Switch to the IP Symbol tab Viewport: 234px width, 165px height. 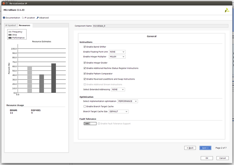point(10,25)
